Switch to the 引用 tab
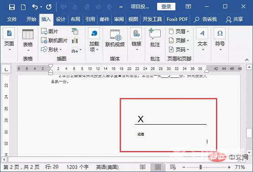The height and width of the screenshot is (172, 253). click(x=90, y=19)
